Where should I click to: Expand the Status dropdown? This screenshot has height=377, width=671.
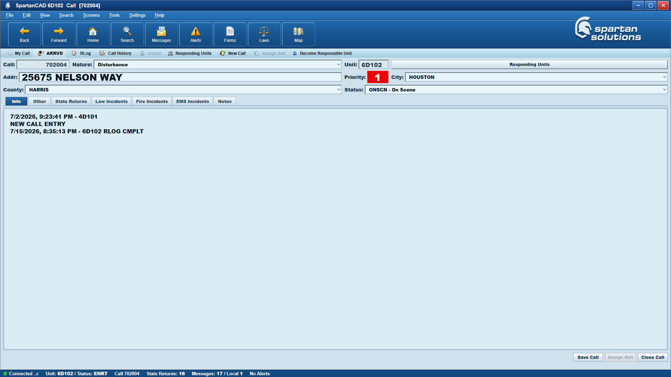pos(664,90)
